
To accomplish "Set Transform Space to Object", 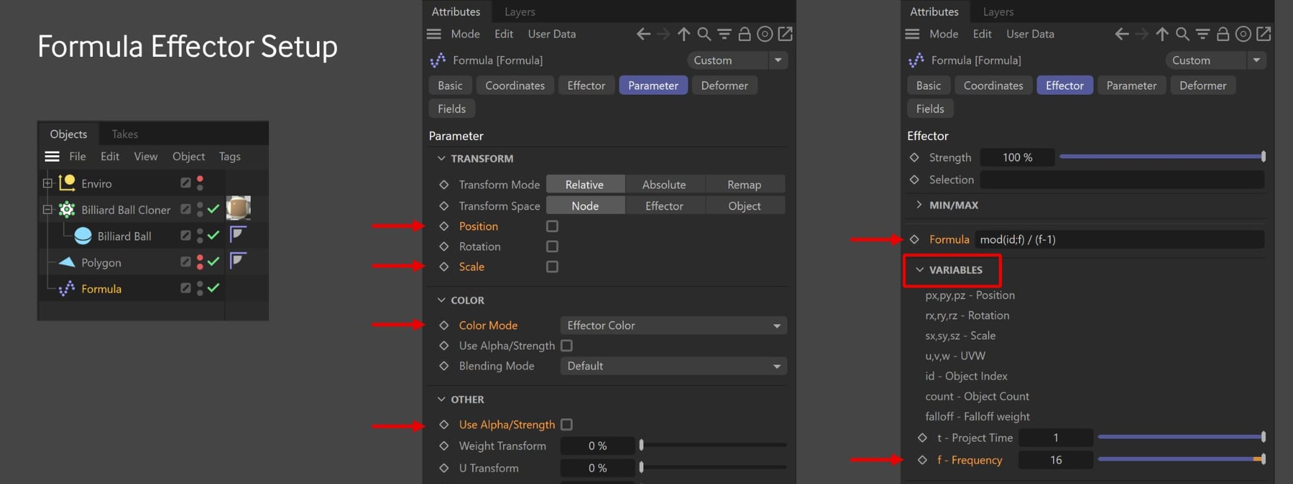I will click(744, 205).
